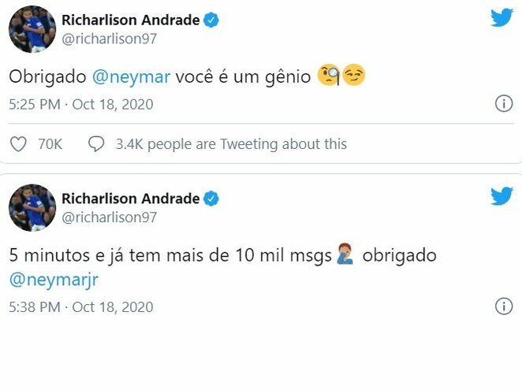
Task: Click the reply speech bubble icon
Action: point(96,143)
